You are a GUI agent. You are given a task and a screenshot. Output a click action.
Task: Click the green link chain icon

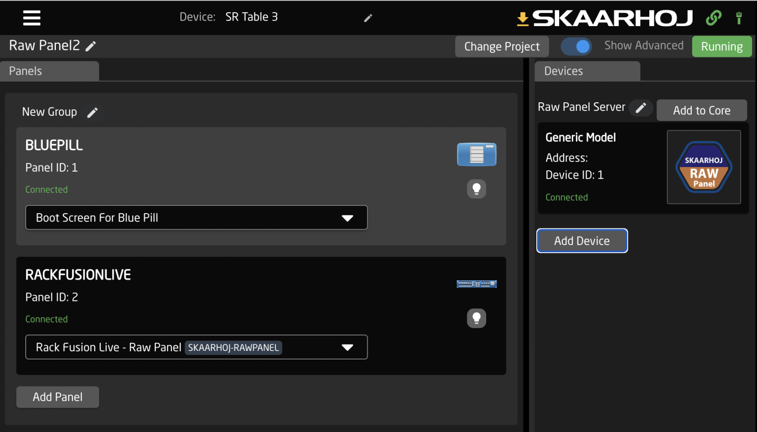click(x=714, y=18)
